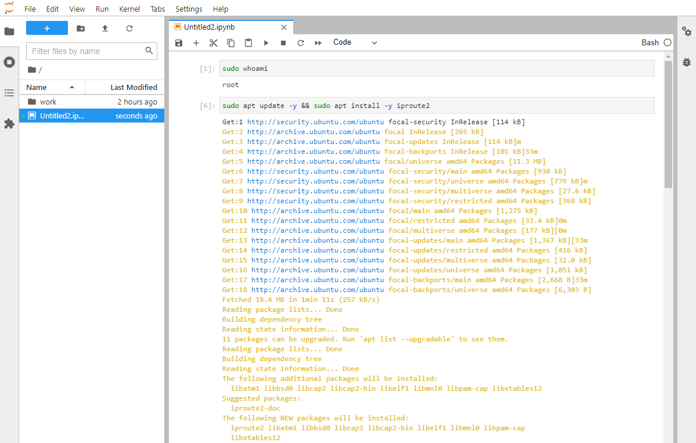The image size is (696, 443).
Task: Insert a cell below with plus icon
Action: 196,42
